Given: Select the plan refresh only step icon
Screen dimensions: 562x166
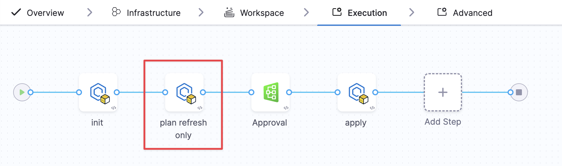Looking at the screenshot, I should 184,92.
